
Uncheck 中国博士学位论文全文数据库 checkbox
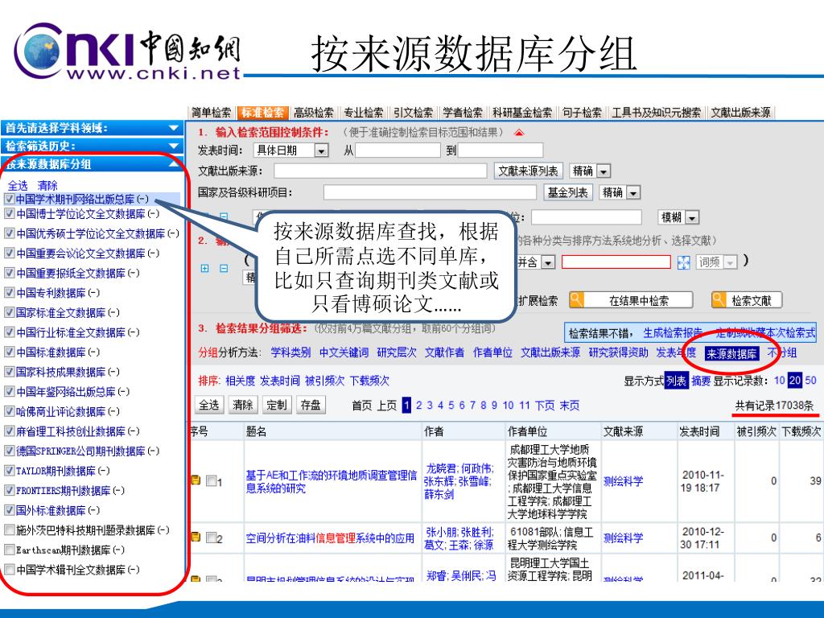click(9, 213)
